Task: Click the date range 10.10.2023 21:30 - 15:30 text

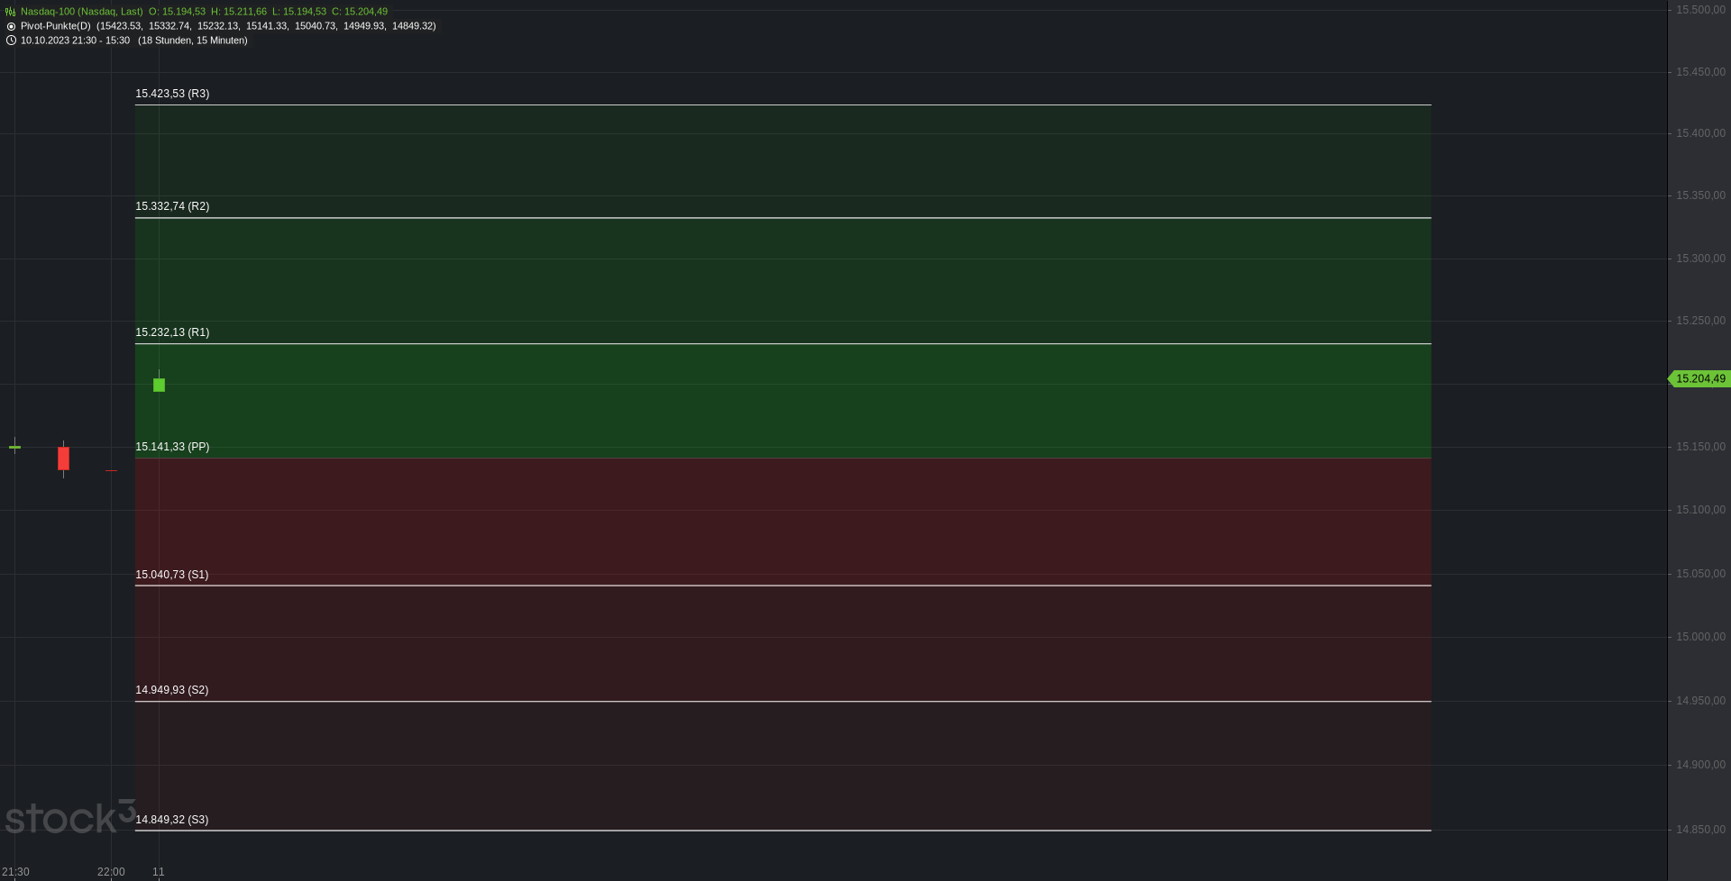Action: click(x=75, y=41)
